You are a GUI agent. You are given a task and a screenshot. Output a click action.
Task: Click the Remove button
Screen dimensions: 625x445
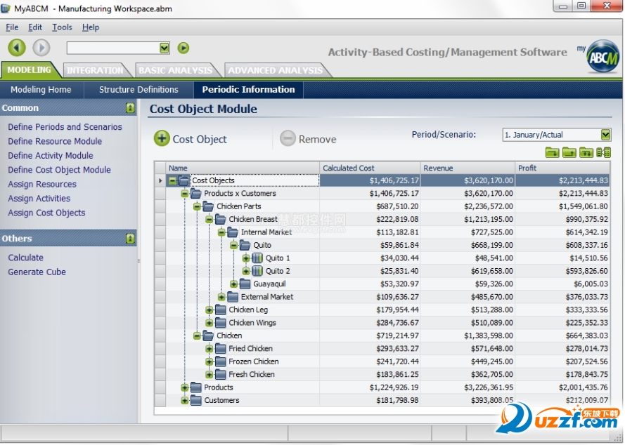[308, 139]
